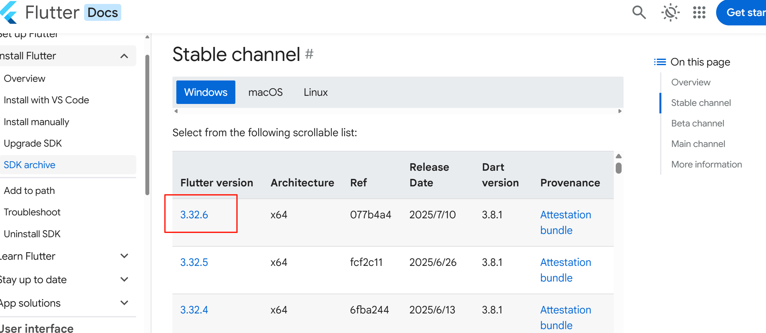Click the Flutter version column header
Image resolution: width=766 pixels, height=333 pixels.
pyautogui.click(x=217, y=183)
